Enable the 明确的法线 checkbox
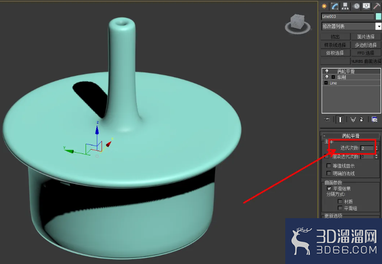 tap(329, 173)
